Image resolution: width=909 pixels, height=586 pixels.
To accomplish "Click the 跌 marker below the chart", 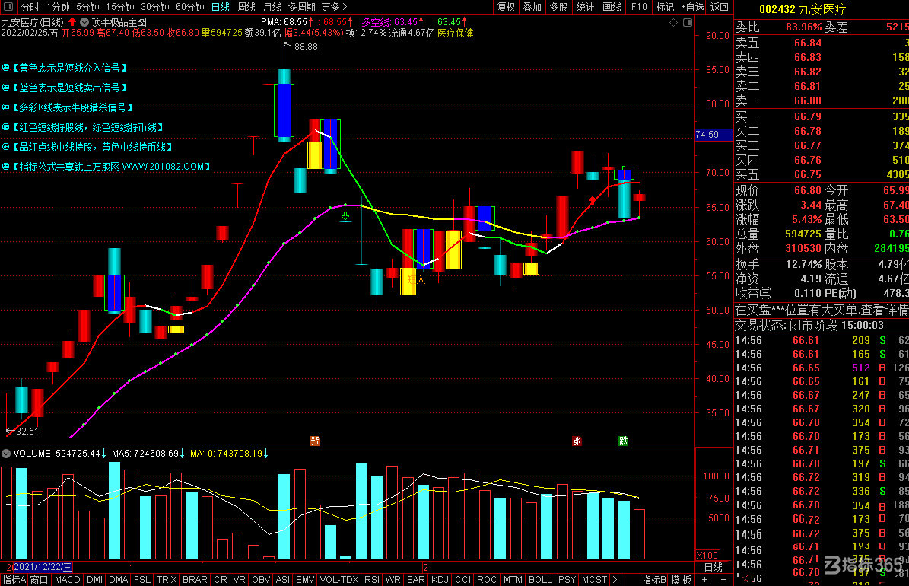I will 624,441.
